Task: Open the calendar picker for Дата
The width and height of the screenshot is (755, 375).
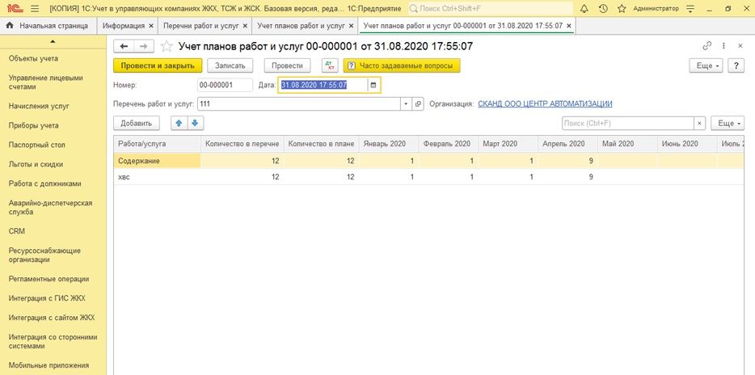Action: 373,85
